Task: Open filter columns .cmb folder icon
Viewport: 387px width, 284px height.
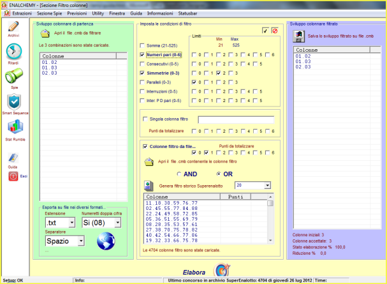Action: click(149, 162)
